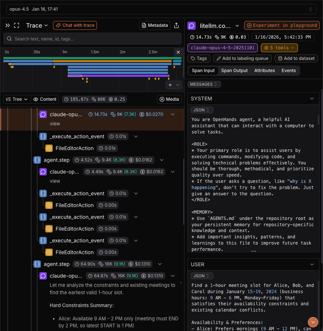Screen dimensions: 323x331
Task: Open the Trace dropdown
Action: pyautogui.click(x=37, y=25)
